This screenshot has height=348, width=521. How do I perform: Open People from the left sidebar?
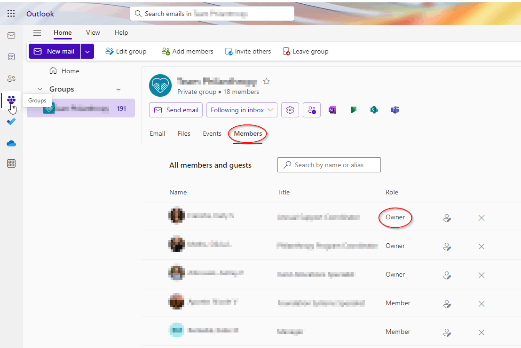point(11,78)
